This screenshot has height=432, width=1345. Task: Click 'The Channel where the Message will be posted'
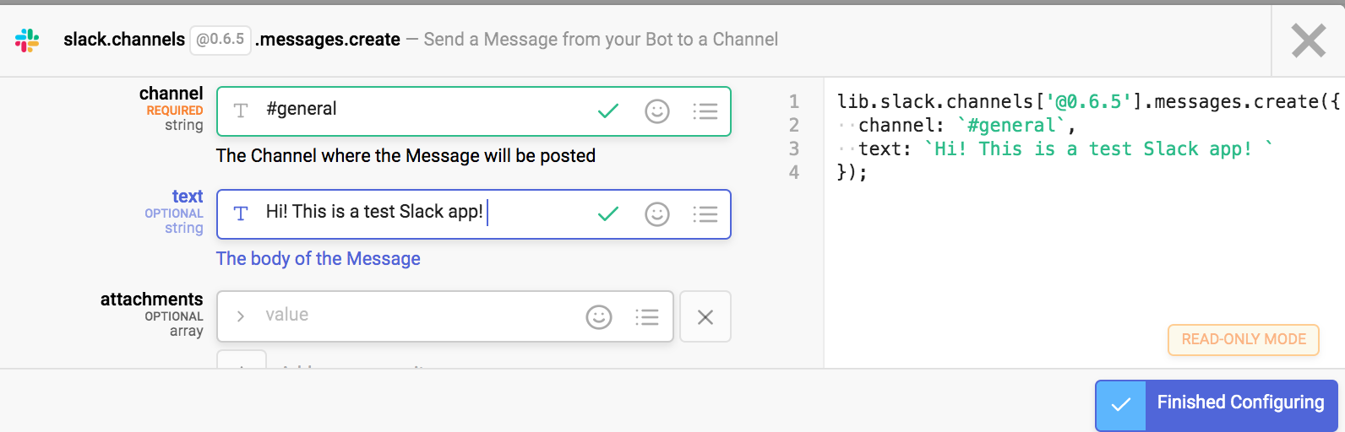click(x=406, y=156)
